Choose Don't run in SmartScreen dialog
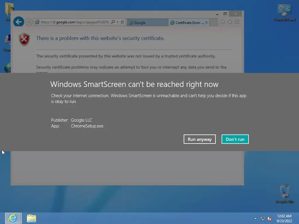Viewport: 299px width, 224px height. click(235, 139)
